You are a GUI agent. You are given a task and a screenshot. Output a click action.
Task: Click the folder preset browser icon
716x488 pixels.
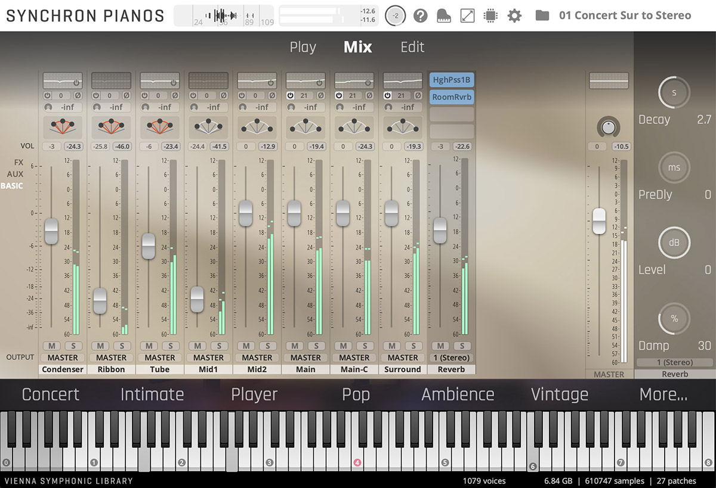542,16
